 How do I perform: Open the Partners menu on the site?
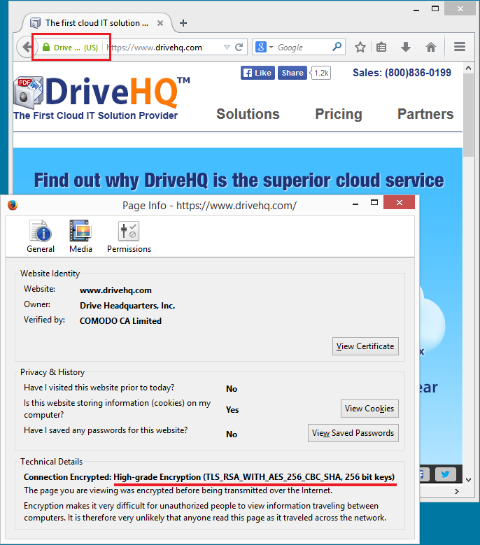click(425, 114)
